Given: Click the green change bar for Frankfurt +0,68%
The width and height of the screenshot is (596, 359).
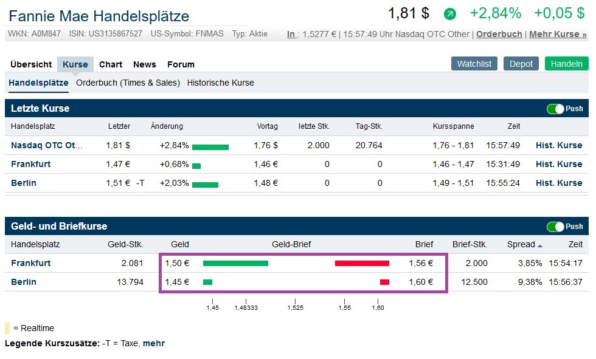Looking at the screenshot, I should point(196,164).
